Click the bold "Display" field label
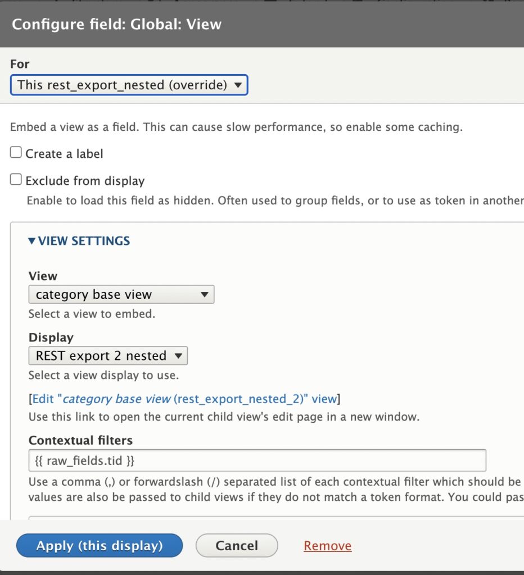524x575 pixels. (x=51, y=337)
